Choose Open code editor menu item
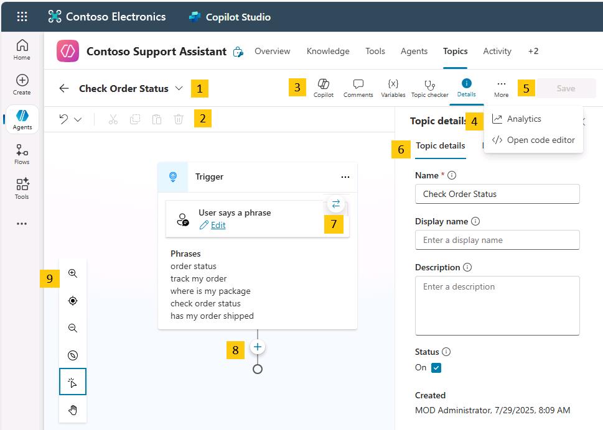This screenshot has height=430, width=603. [x=533, y=140]
